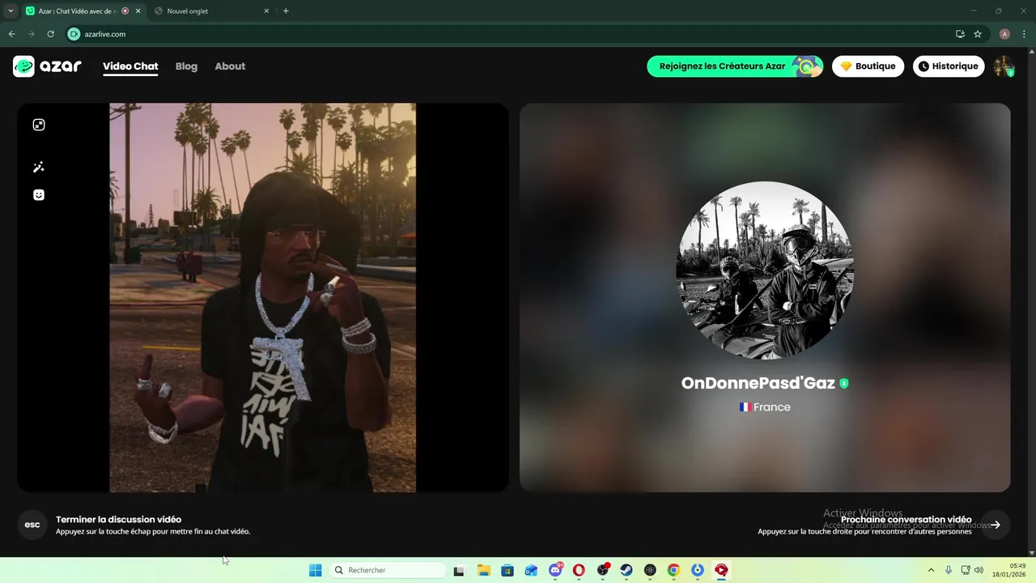Open the volume control in tray
The width and height of the screenshot is (1036, 583).
click(x=979, y=570)
